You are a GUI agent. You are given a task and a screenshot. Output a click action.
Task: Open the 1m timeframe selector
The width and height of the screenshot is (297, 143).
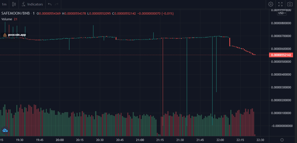(4, 4)
